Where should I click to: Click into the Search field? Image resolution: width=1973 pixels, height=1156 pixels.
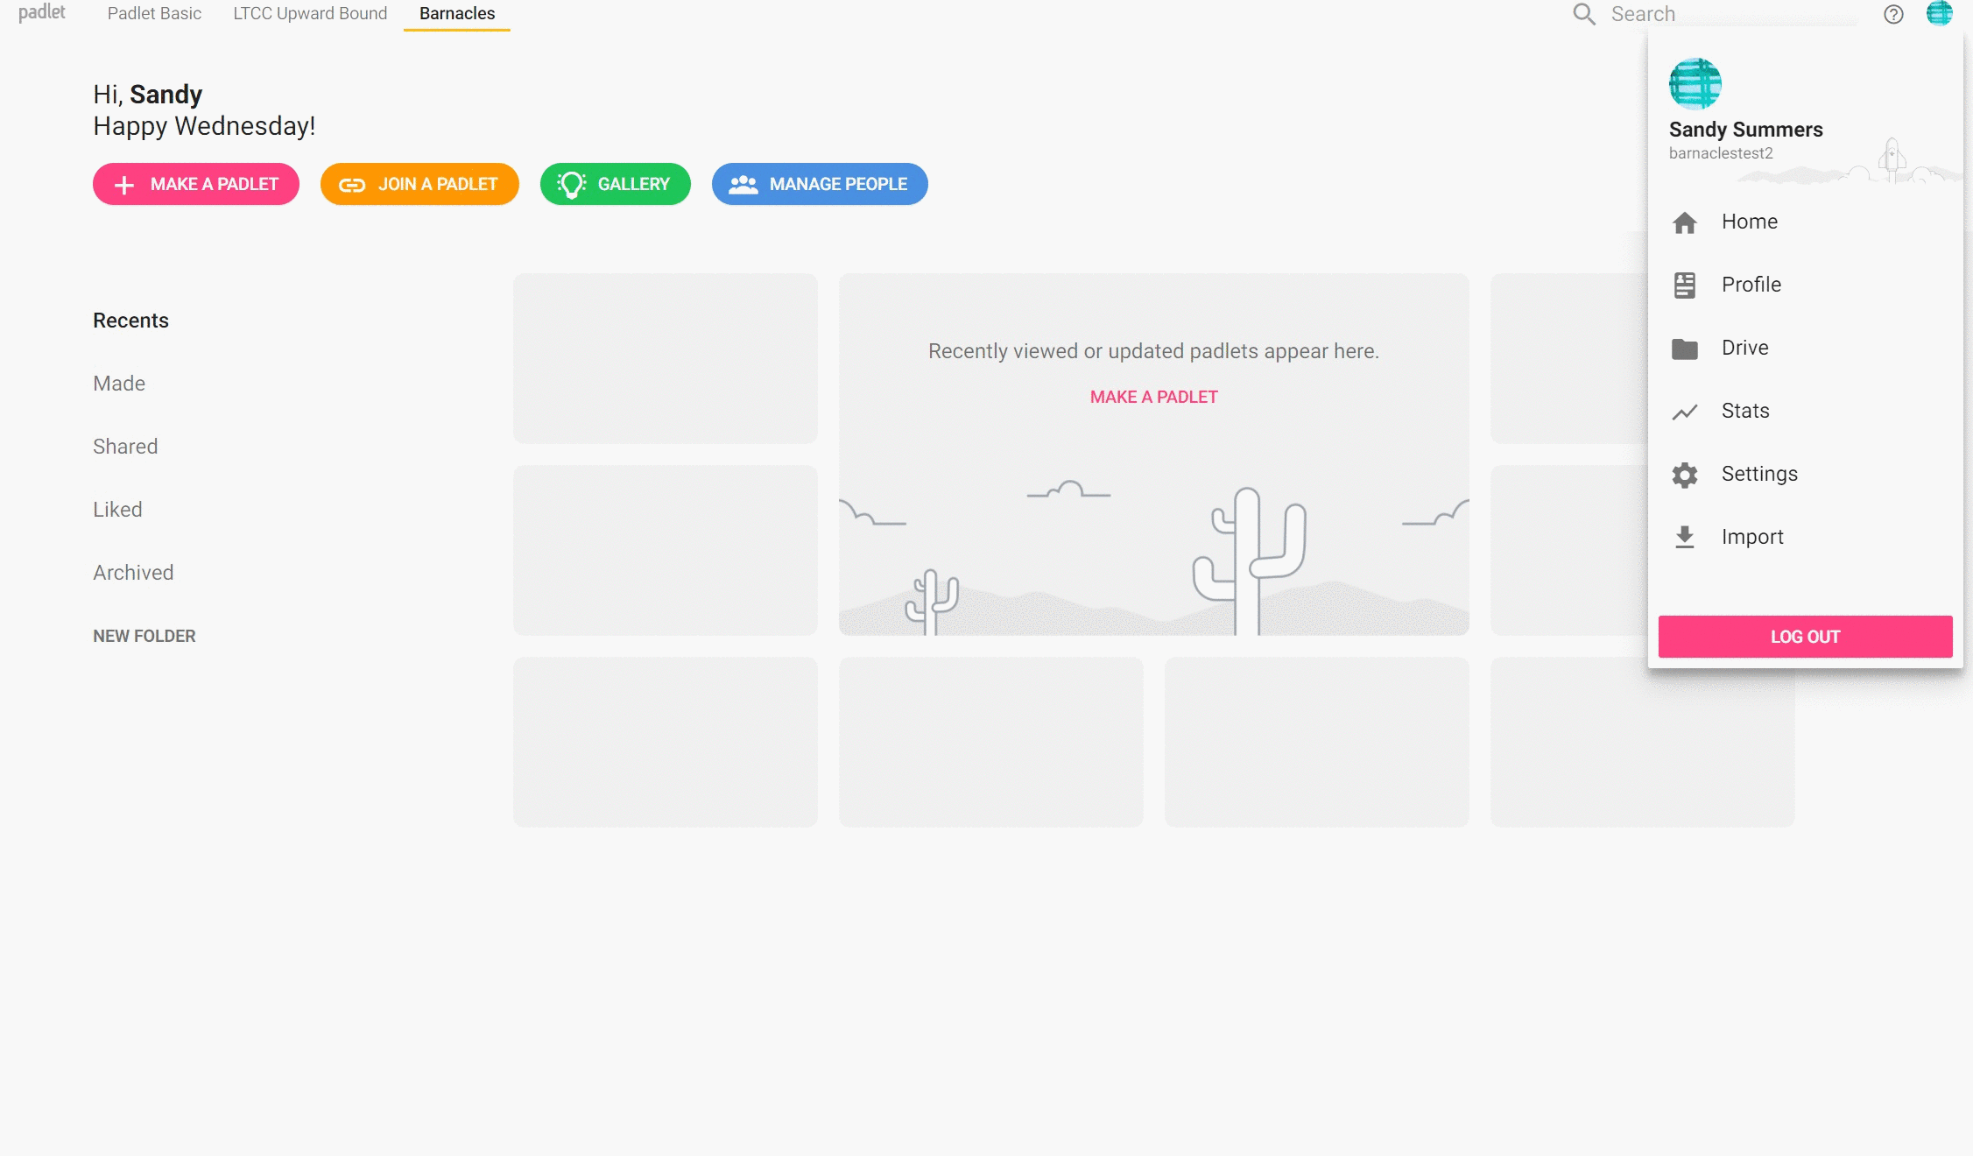[1732, 14]
